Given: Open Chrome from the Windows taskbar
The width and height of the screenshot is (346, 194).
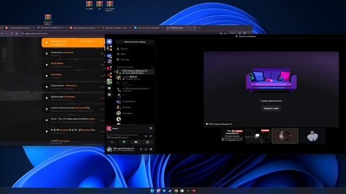Looking at the screenshot, I should [176, 191].
